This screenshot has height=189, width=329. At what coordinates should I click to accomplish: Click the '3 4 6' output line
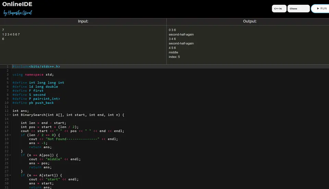click(172, 39)
